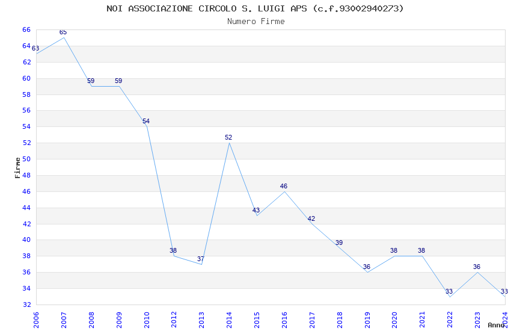Click y-axis tick value 58
Screen dimensions: 511x331
coord(26,94)
